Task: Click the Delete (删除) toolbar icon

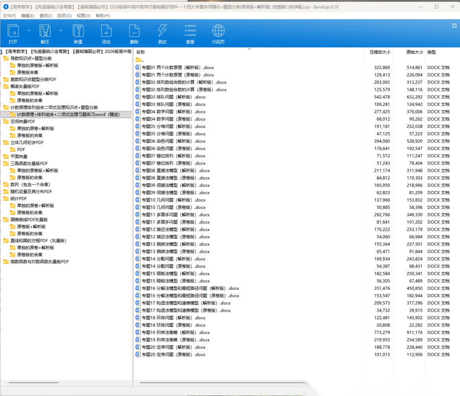Action: (134, 31)
